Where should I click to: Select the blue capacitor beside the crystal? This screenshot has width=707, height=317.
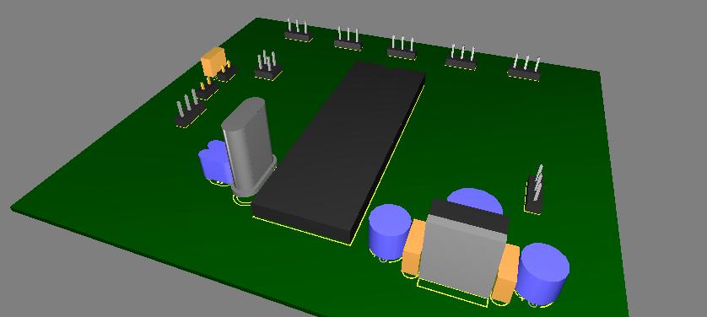[214, 162]
